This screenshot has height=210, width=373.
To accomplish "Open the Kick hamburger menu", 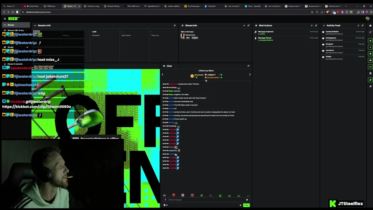I will (x=5, y=19).
